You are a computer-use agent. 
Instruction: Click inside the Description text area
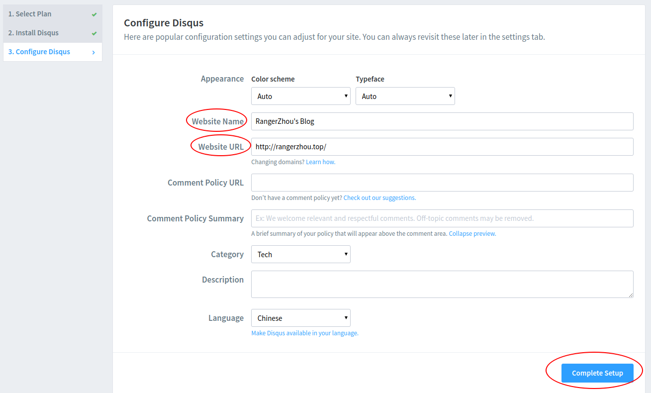[442, 285]
